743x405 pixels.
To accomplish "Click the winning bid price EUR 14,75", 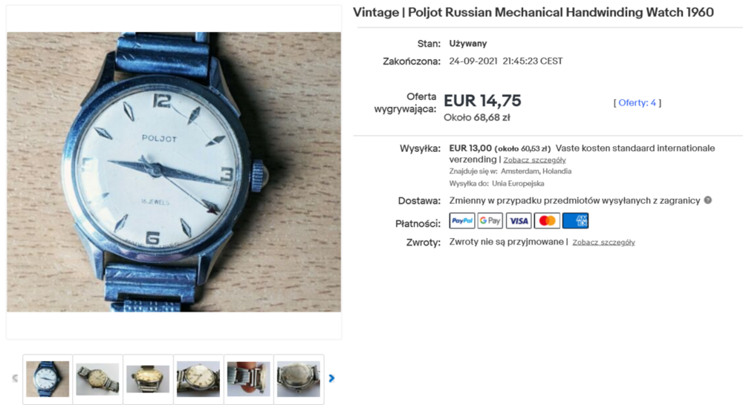I will 482,101.
